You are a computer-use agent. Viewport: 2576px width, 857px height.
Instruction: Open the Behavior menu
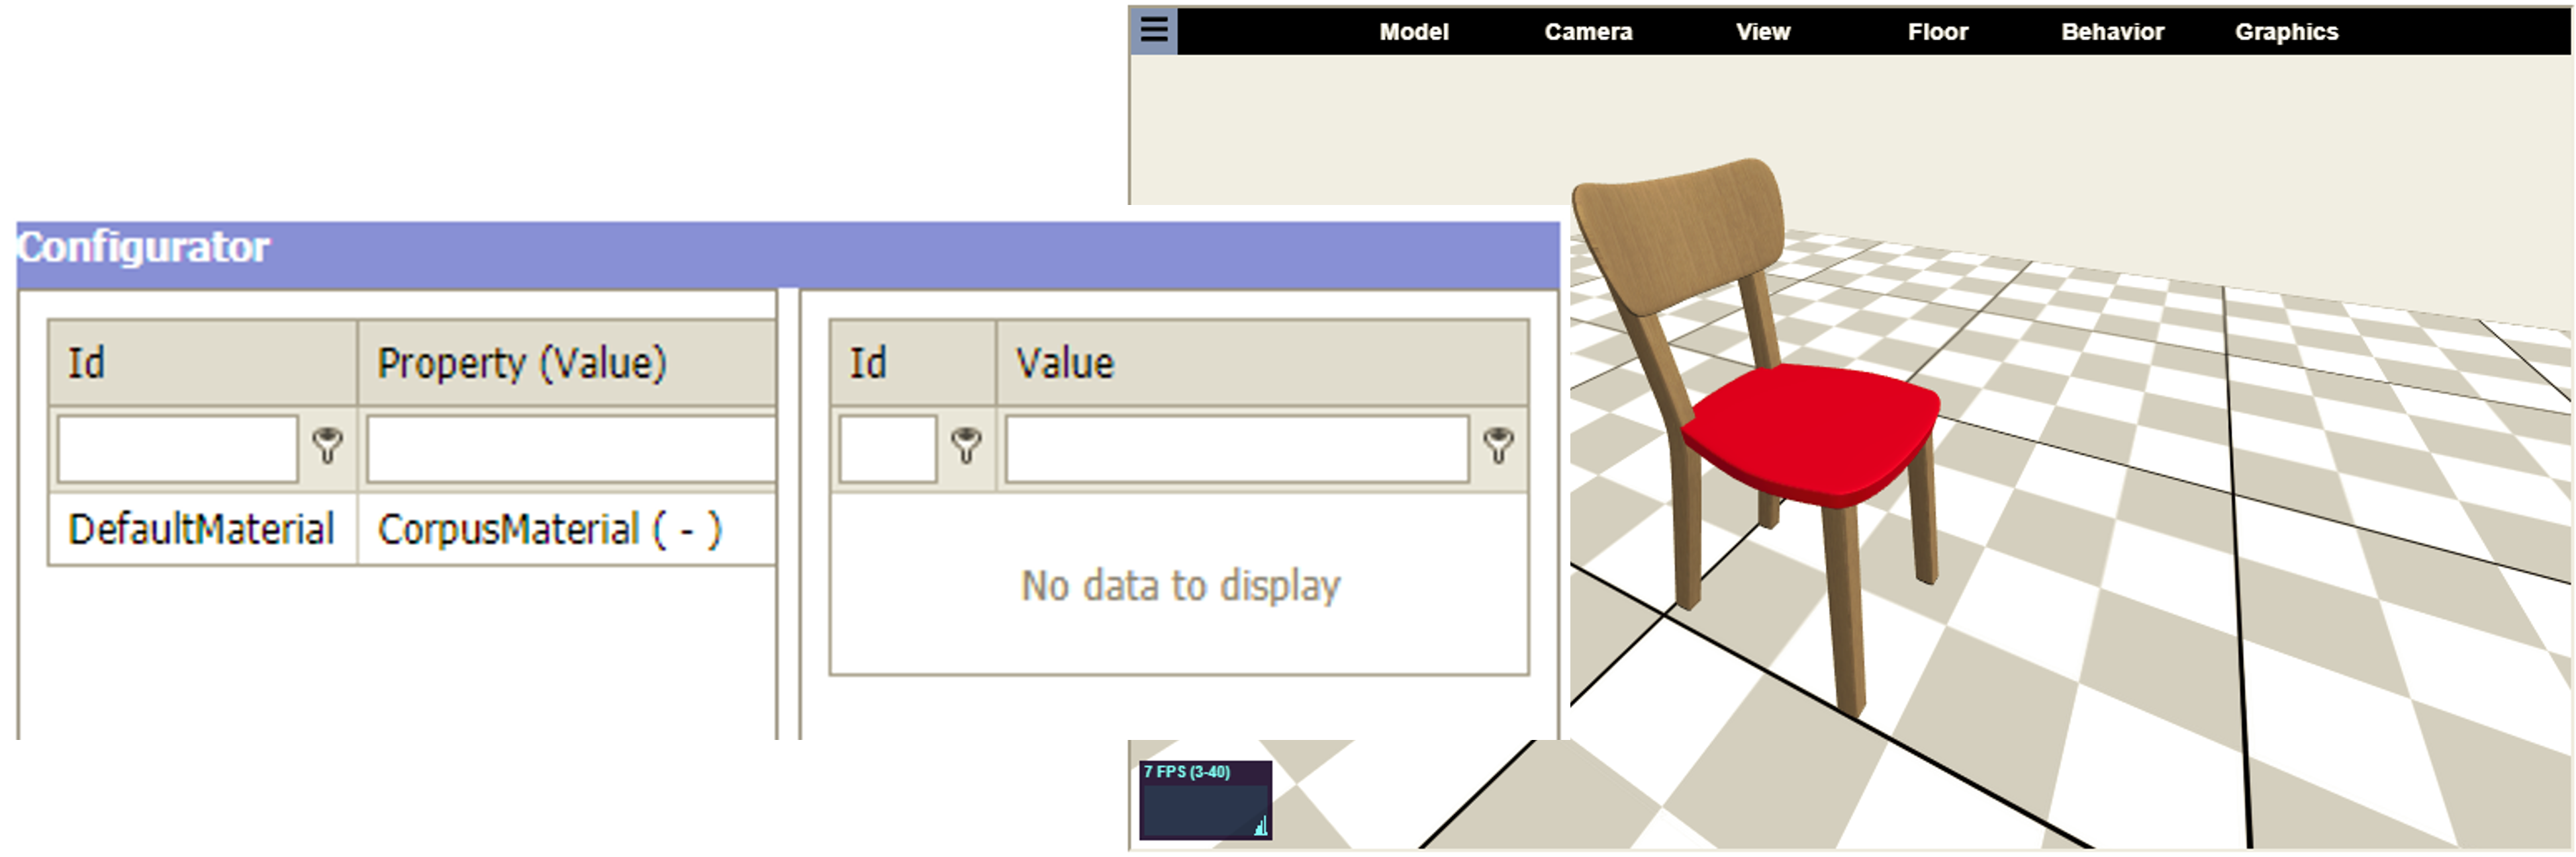point(2112,32)
